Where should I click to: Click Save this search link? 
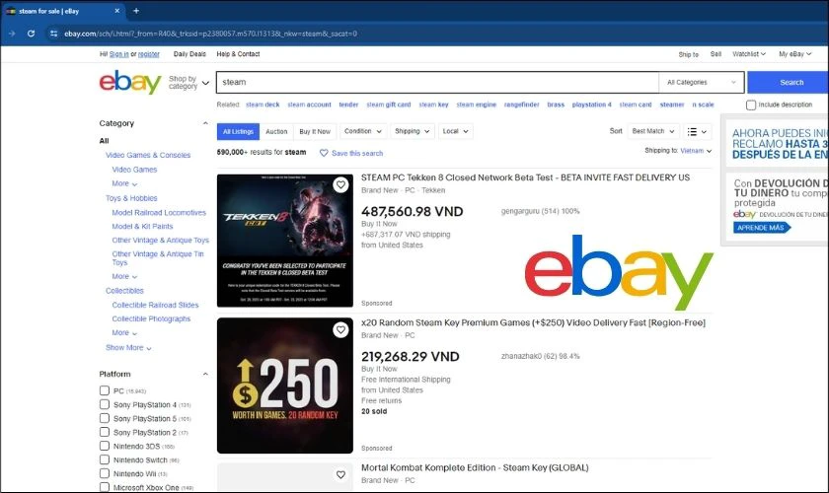(357, 153)
